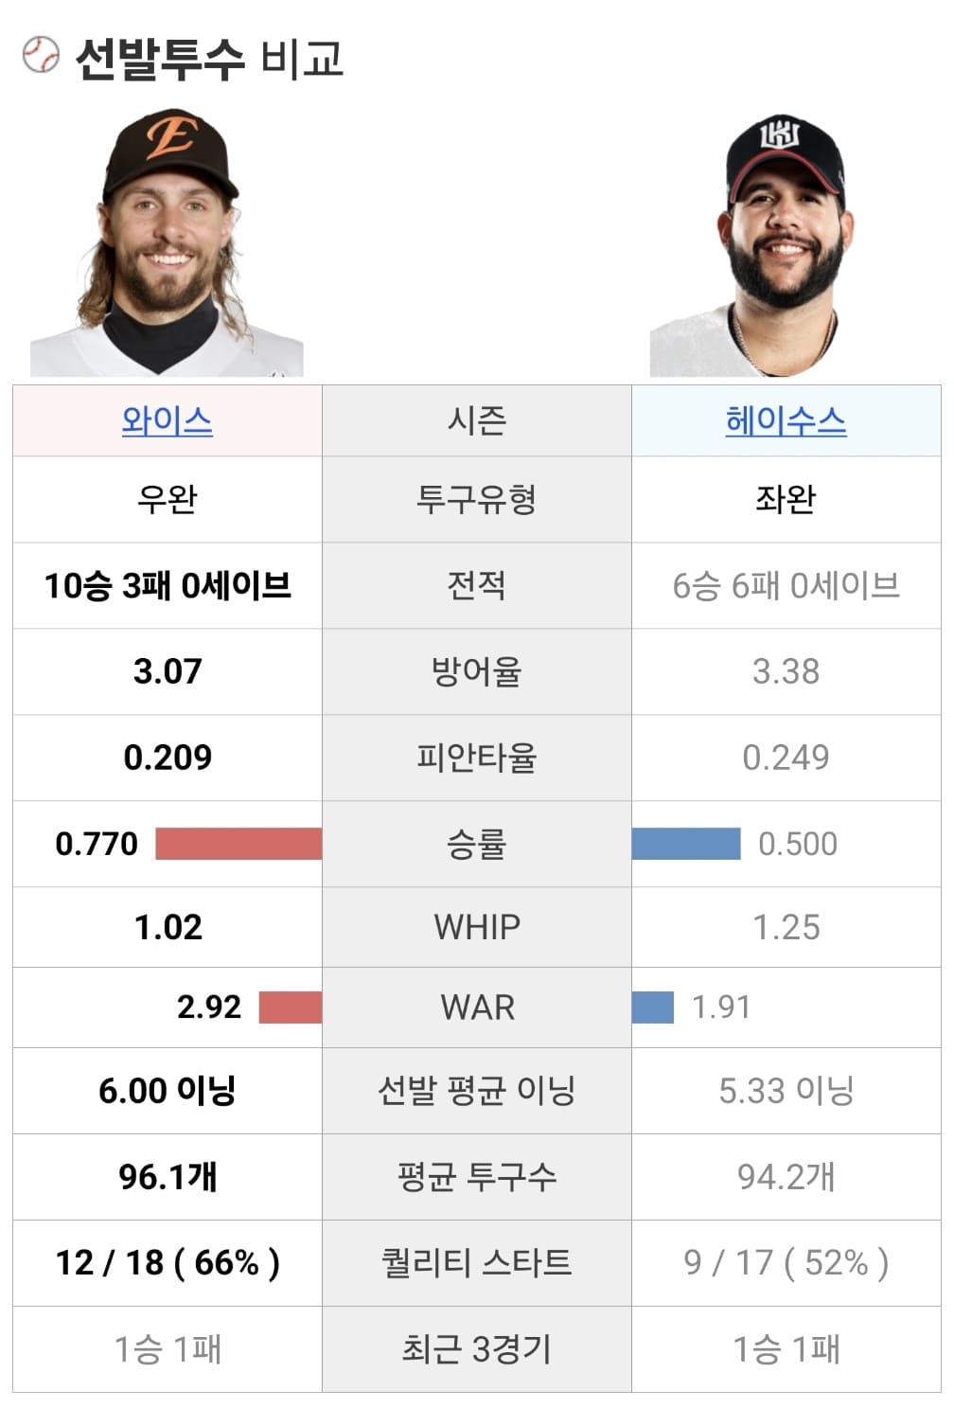954x1426 pixels.
Task: Click the red 승률 bar for 0.770
Action: click(238, 844)
